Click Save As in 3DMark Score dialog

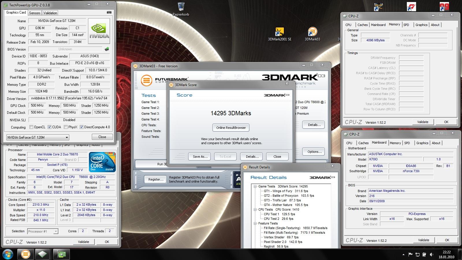[x=200, y=157]
